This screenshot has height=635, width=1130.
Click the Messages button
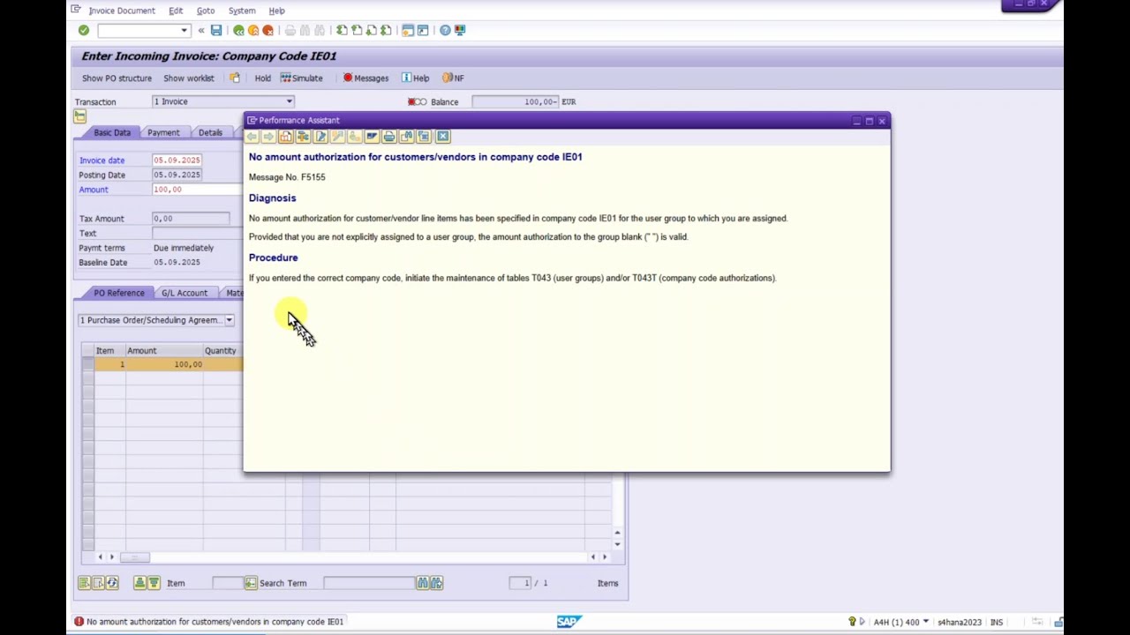pos(365,78)
